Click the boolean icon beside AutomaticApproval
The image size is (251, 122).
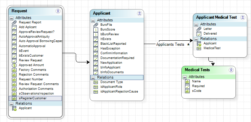coord(14,46)
